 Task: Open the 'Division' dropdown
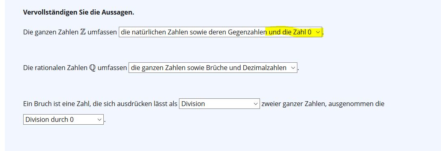point(219,104)
